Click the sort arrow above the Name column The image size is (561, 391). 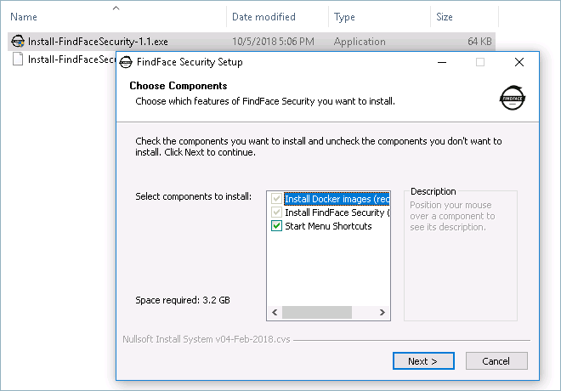pyautogui.click(x=116, y=8)
